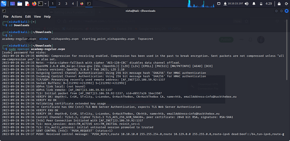Click the VPN lock icon beside 10.10.15.197
This screenshot has width=290, height=141.
click(225, 4)
